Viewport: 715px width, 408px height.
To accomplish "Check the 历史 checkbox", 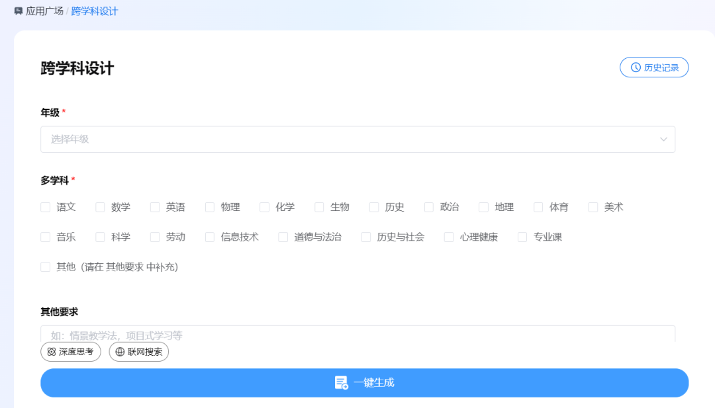I will (373, 207).
